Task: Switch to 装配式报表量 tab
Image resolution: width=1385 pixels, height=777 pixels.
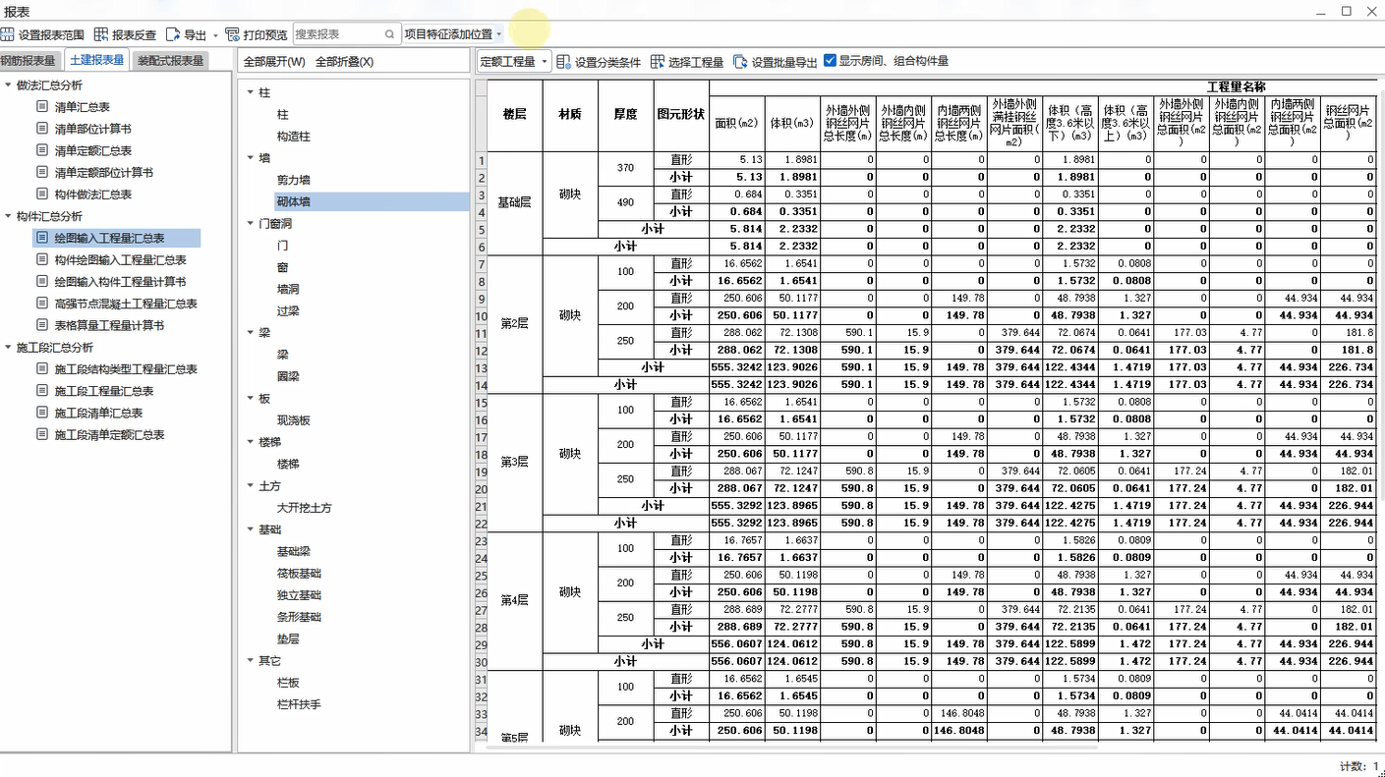Action: point(171,61)
